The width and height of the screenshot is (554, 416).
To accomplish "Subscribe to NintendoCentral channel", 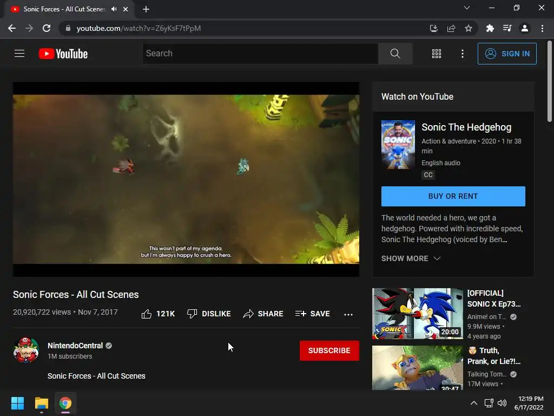I will (x=329, y=350).
